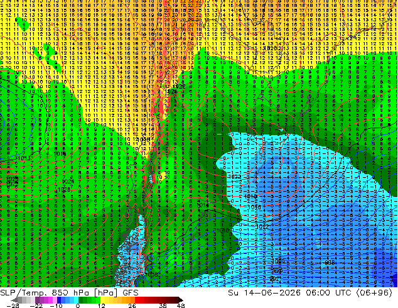Viewport: 398px width, 308px height.
Task: Click the -10 legend scale value
Action: tap(56, 305)
